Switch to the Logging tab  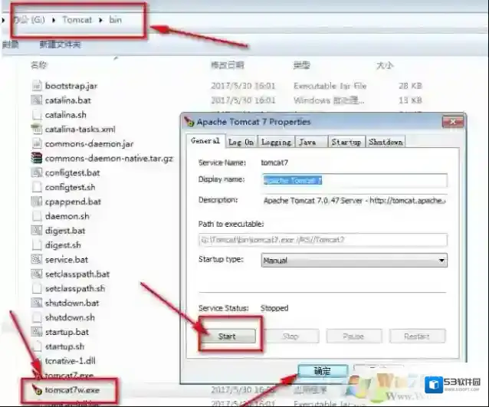click(276, 142)
